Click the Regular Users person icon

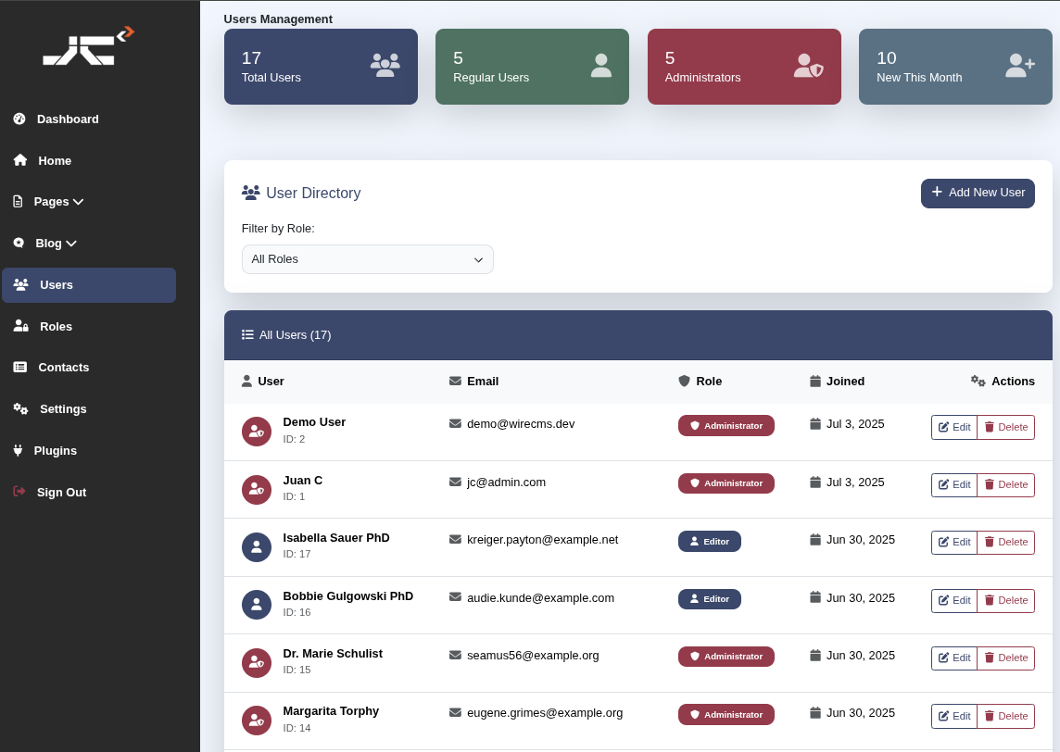pyautogui.click(x=601, y=66)
